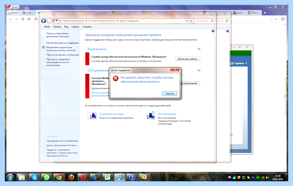Click the heart bookmark icon in Opera toolbar
This screenshot has width=293, height=186.
tap(276, 19)
